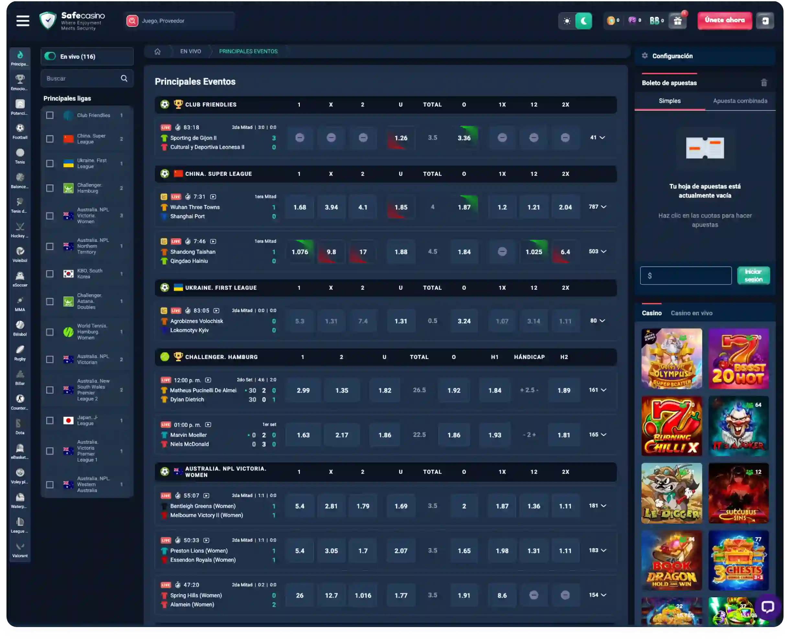Switch to light theme sun toggle
This screenshot has width=790, height=639.
567,21
